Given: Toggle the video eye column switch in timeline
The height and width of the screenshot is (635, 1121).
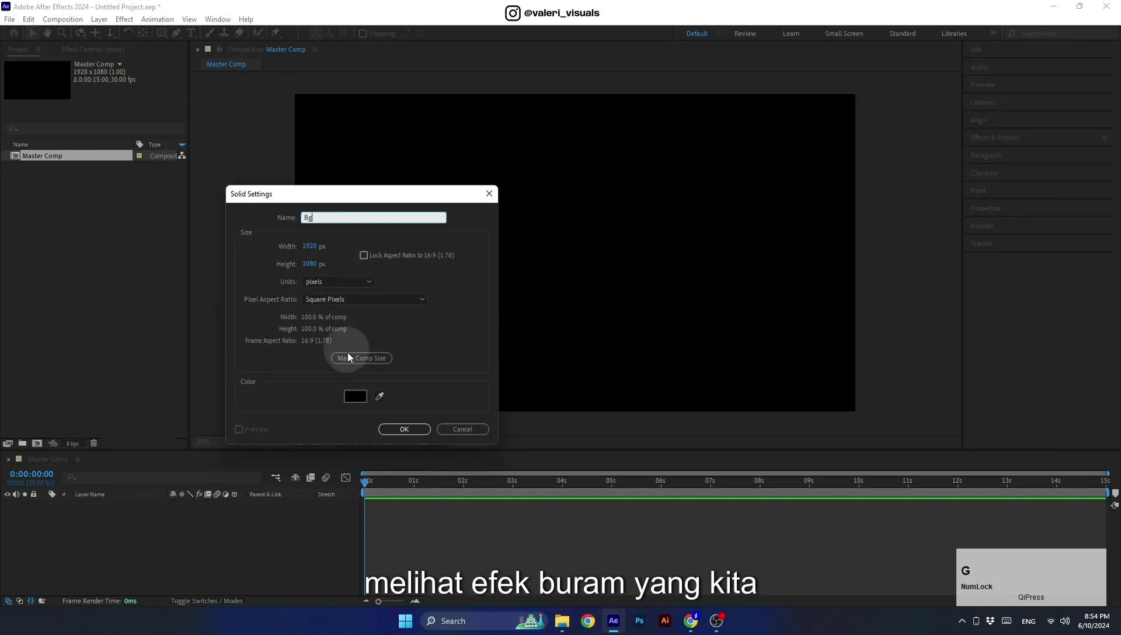Looking at the screenshot, I should [8, 494].
